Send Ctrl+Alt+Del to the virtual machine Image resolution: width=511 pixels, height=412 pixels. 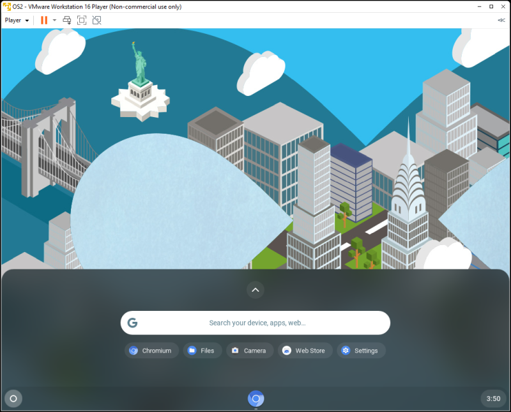(67, 20)
